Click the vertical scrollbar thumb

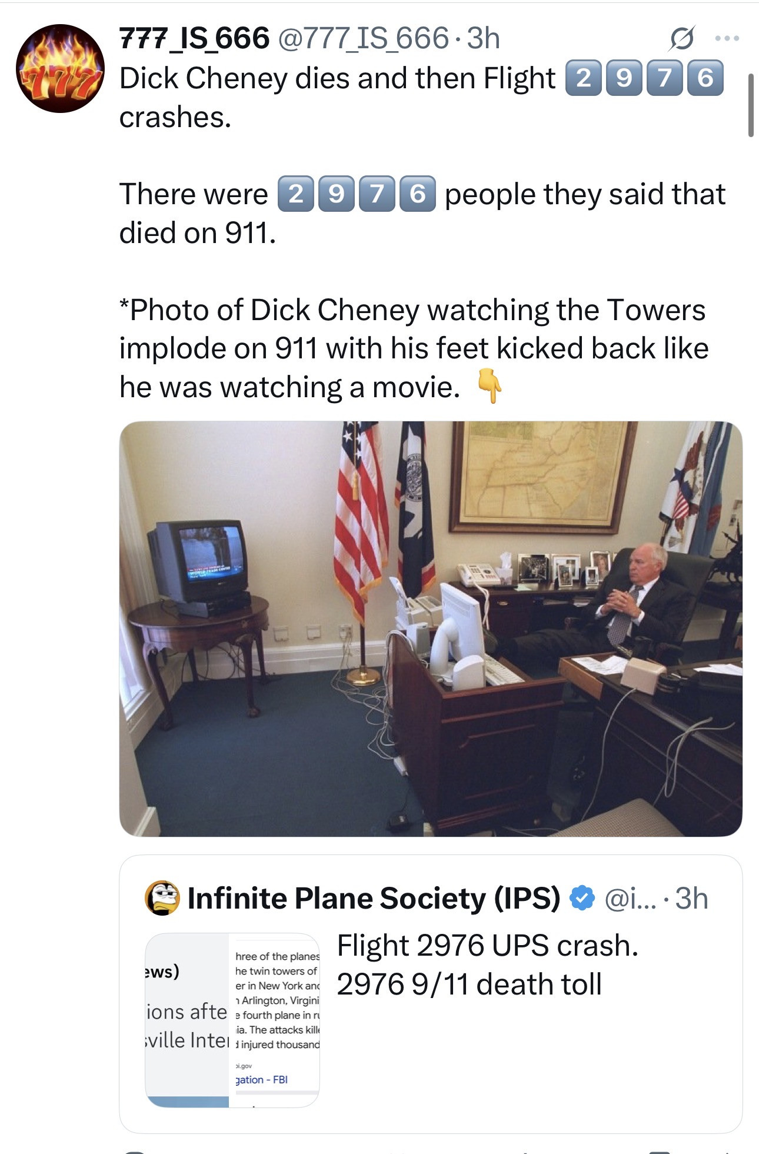[x=751, y=106]
